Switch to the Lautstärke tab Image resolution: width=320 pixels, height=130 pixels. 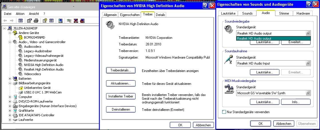(228, 13)
